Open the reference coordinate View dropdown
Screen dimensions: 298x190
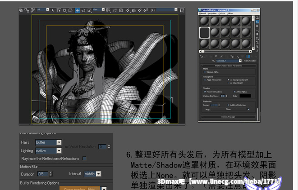[103, 9]
